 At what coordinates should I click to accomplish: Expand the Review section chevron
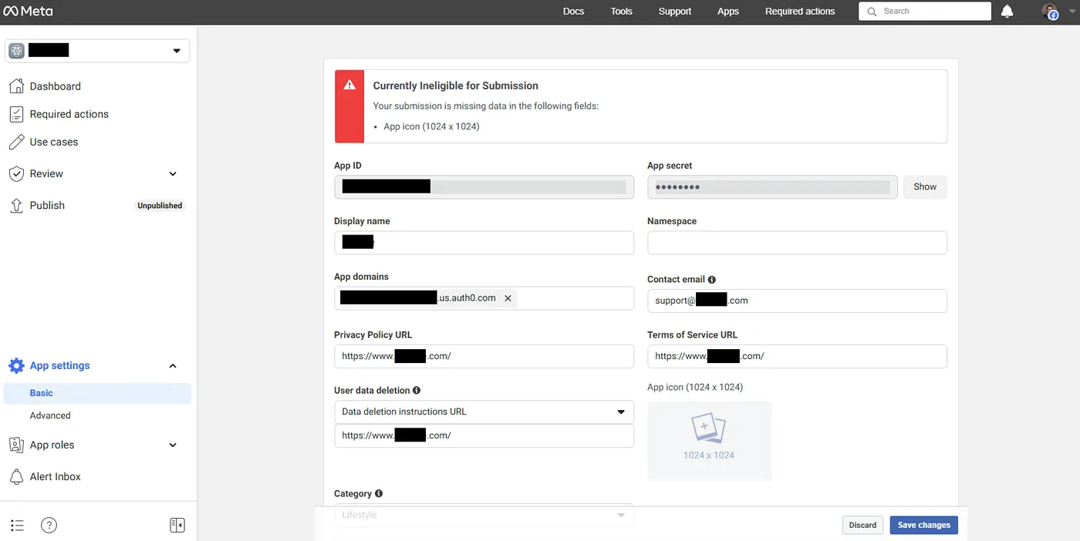tap(173, 174)
